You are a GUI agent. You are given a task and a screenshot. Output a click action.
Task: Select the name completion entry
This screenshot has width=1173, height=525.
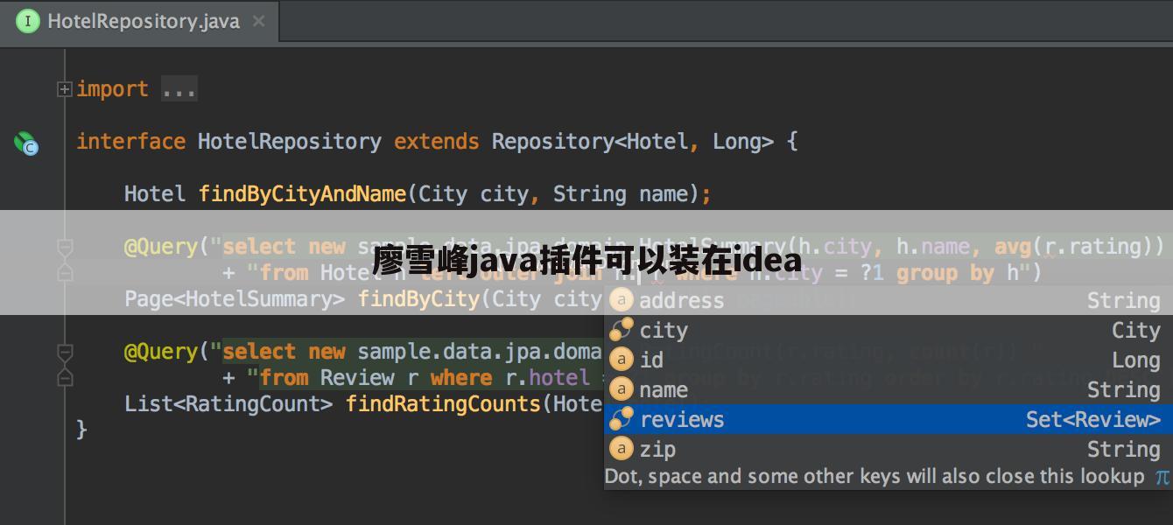[663, 389]
